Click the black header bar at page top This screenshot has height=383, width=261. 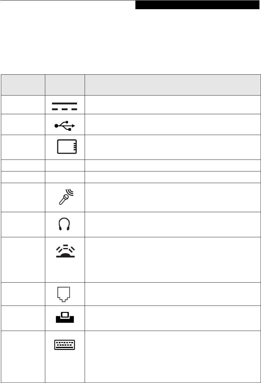(197, 5)
